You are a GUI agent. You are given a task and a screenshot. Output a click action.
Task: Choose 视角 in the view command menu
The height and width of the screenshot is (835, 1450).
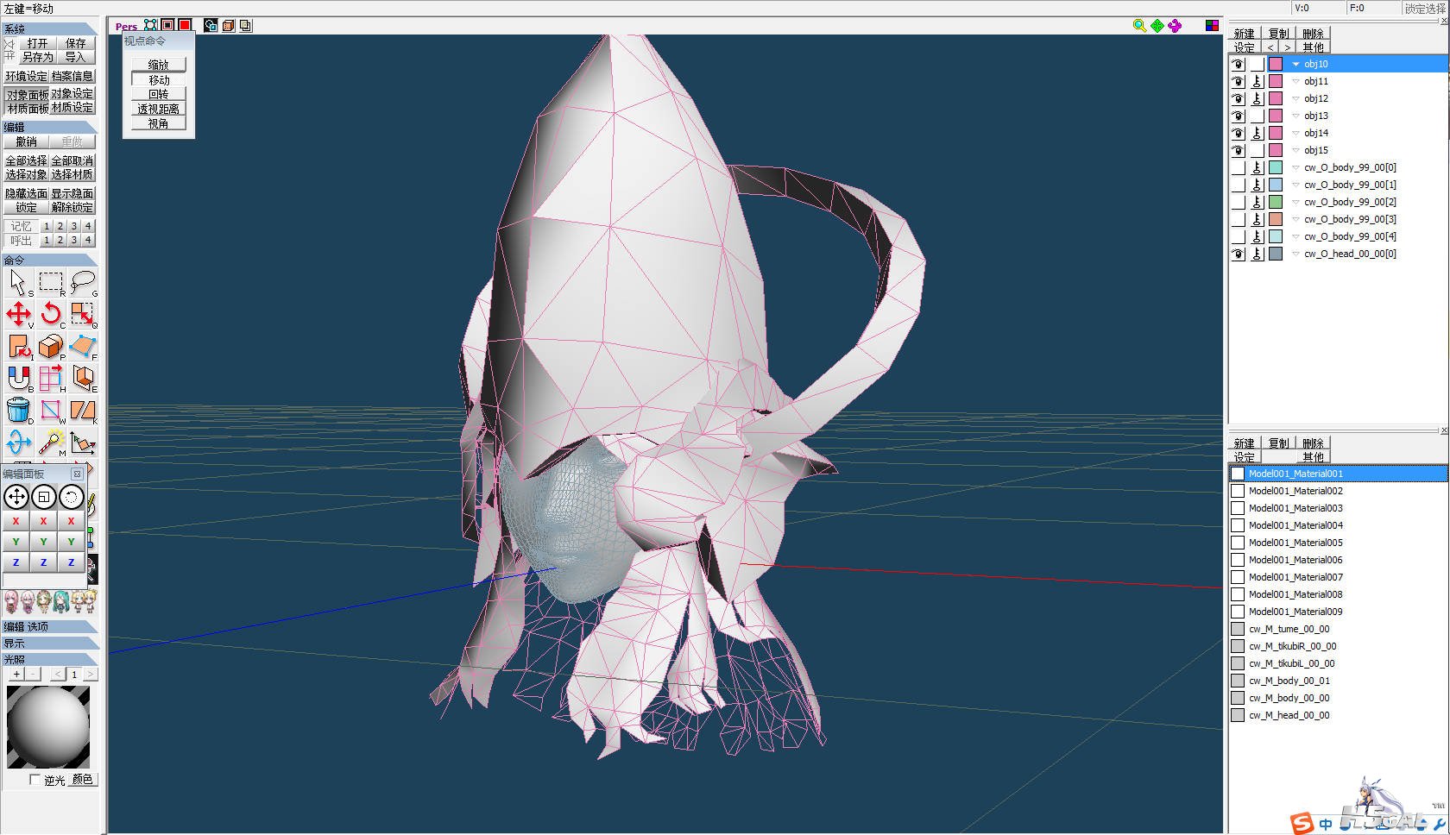[159, 123]
